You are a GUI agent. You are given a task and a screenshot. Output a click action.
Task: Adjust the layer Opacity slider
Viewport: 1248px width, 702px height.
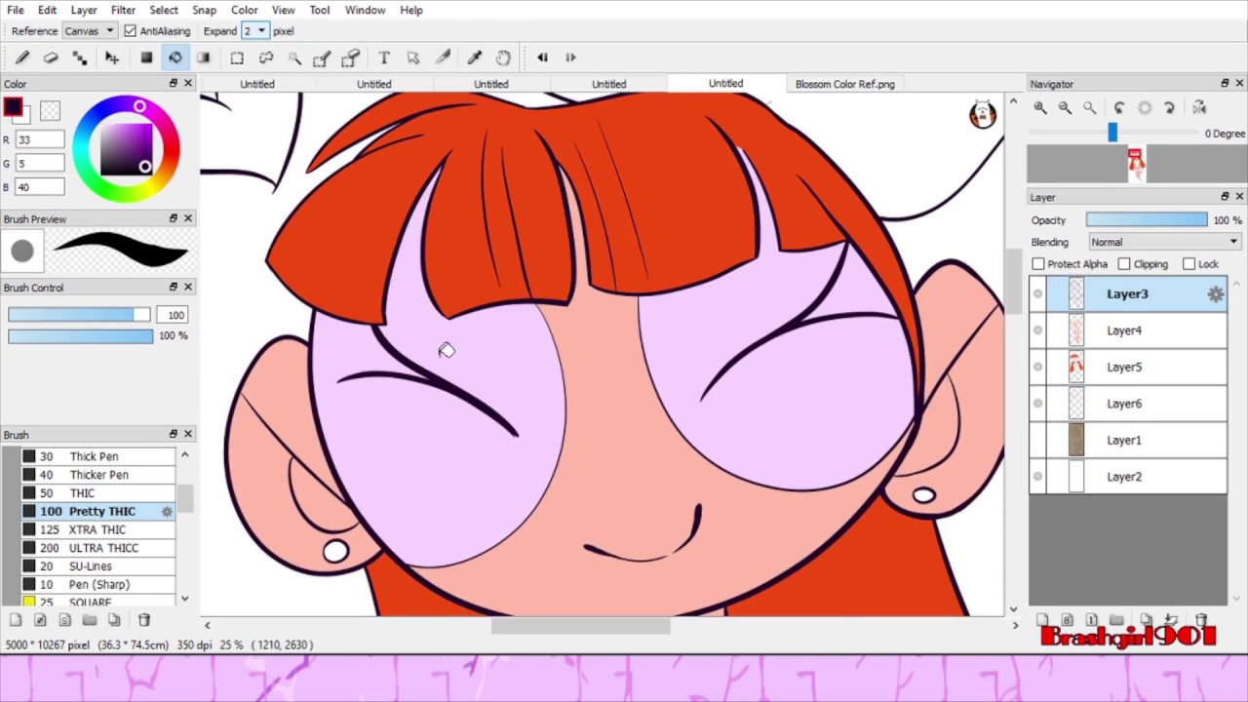point(1147,220)
